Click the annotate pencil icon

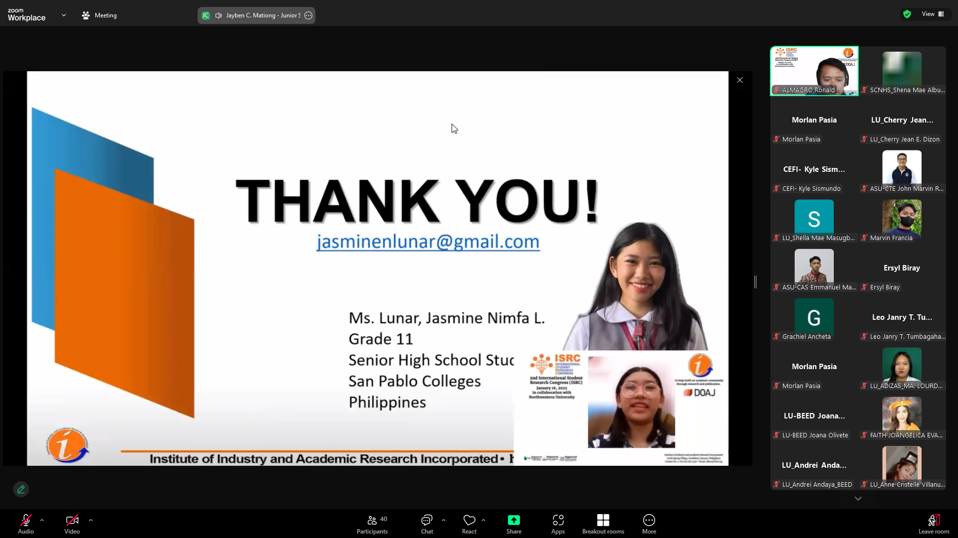(21, 489)
